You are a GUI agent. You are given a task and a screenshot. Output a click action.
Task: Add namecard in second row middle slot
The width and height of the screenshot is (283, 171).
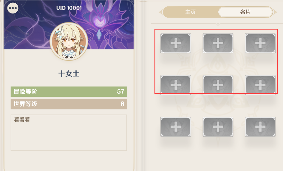tap(218, 85)
